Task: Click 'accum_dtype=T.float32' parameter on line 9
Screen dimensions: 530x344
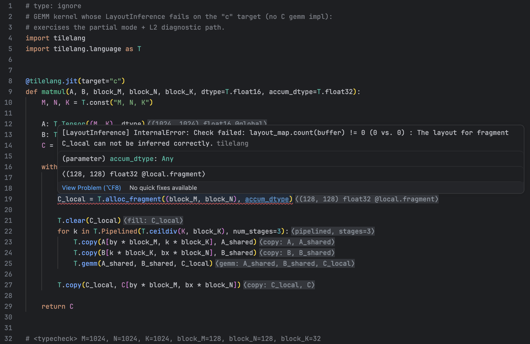Action: (x=311, y=92)
